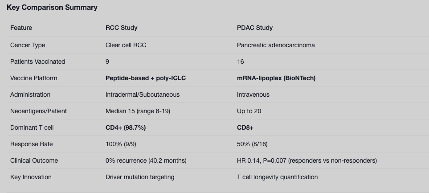Select the Feature column header
Image resolution: width=429 pixels, height=193 pixels.
click(x=21, y=28)
